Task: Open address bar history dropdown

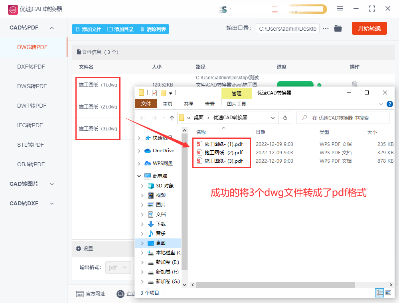Action: tap(273, 118)
